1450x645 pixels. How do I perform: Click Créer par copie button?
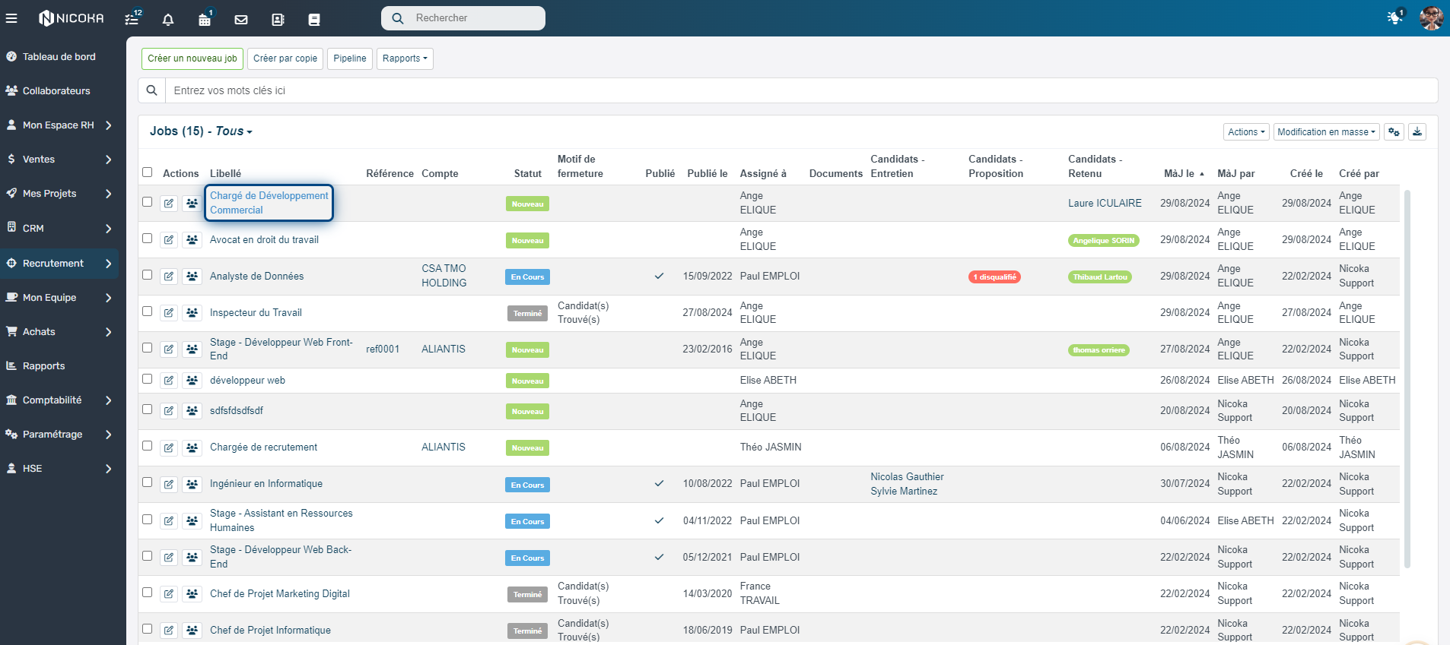click(285, 58)
